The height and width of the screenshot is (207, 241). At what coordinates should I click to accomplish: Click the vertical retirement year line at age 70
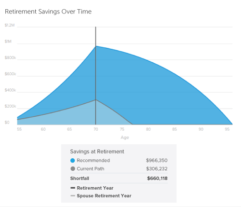click(96, 76)
